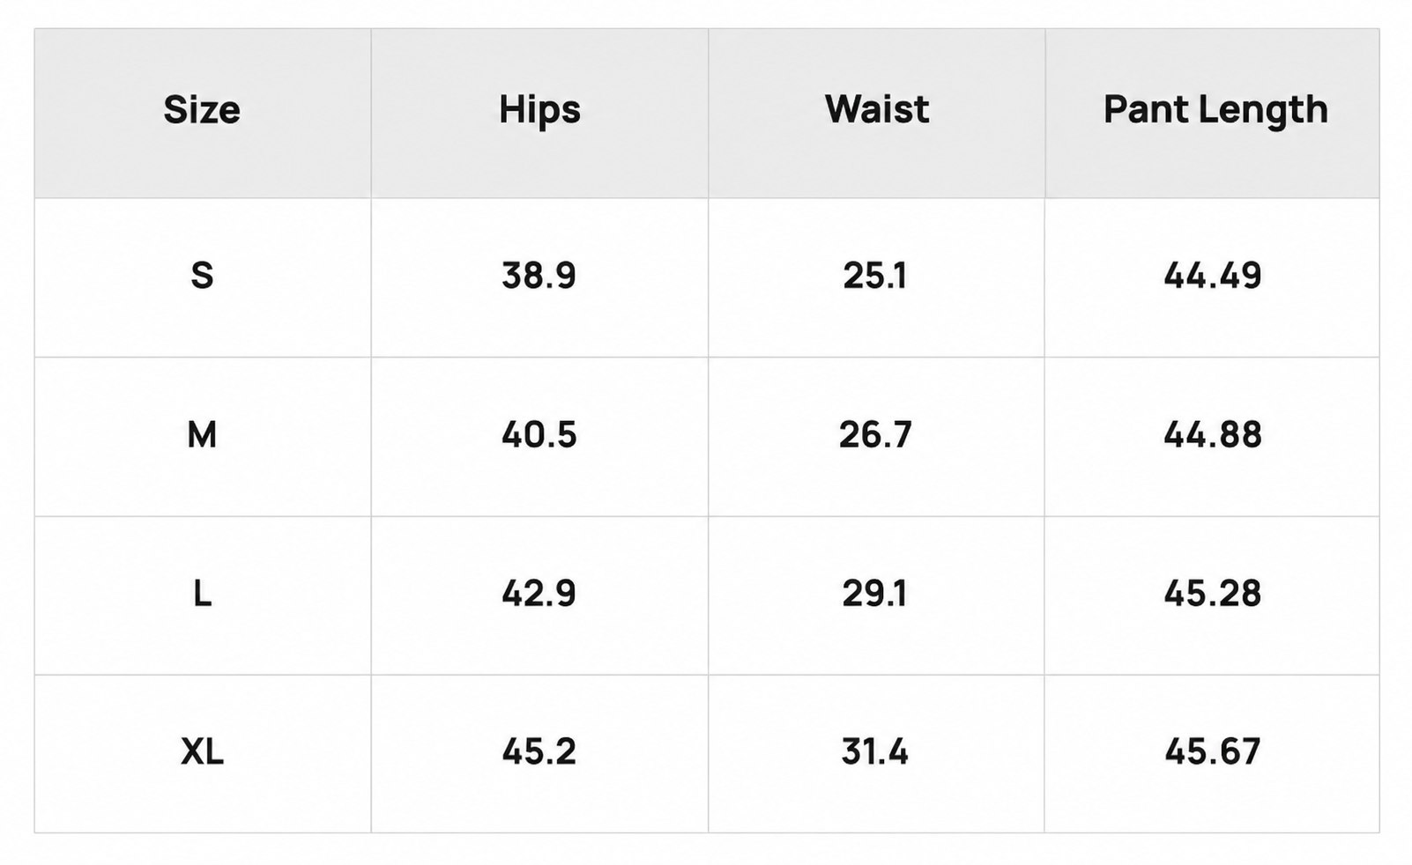Click the Size column header
The height and width of the screenshot is (865, 1412).
click(x=202, y=110)
